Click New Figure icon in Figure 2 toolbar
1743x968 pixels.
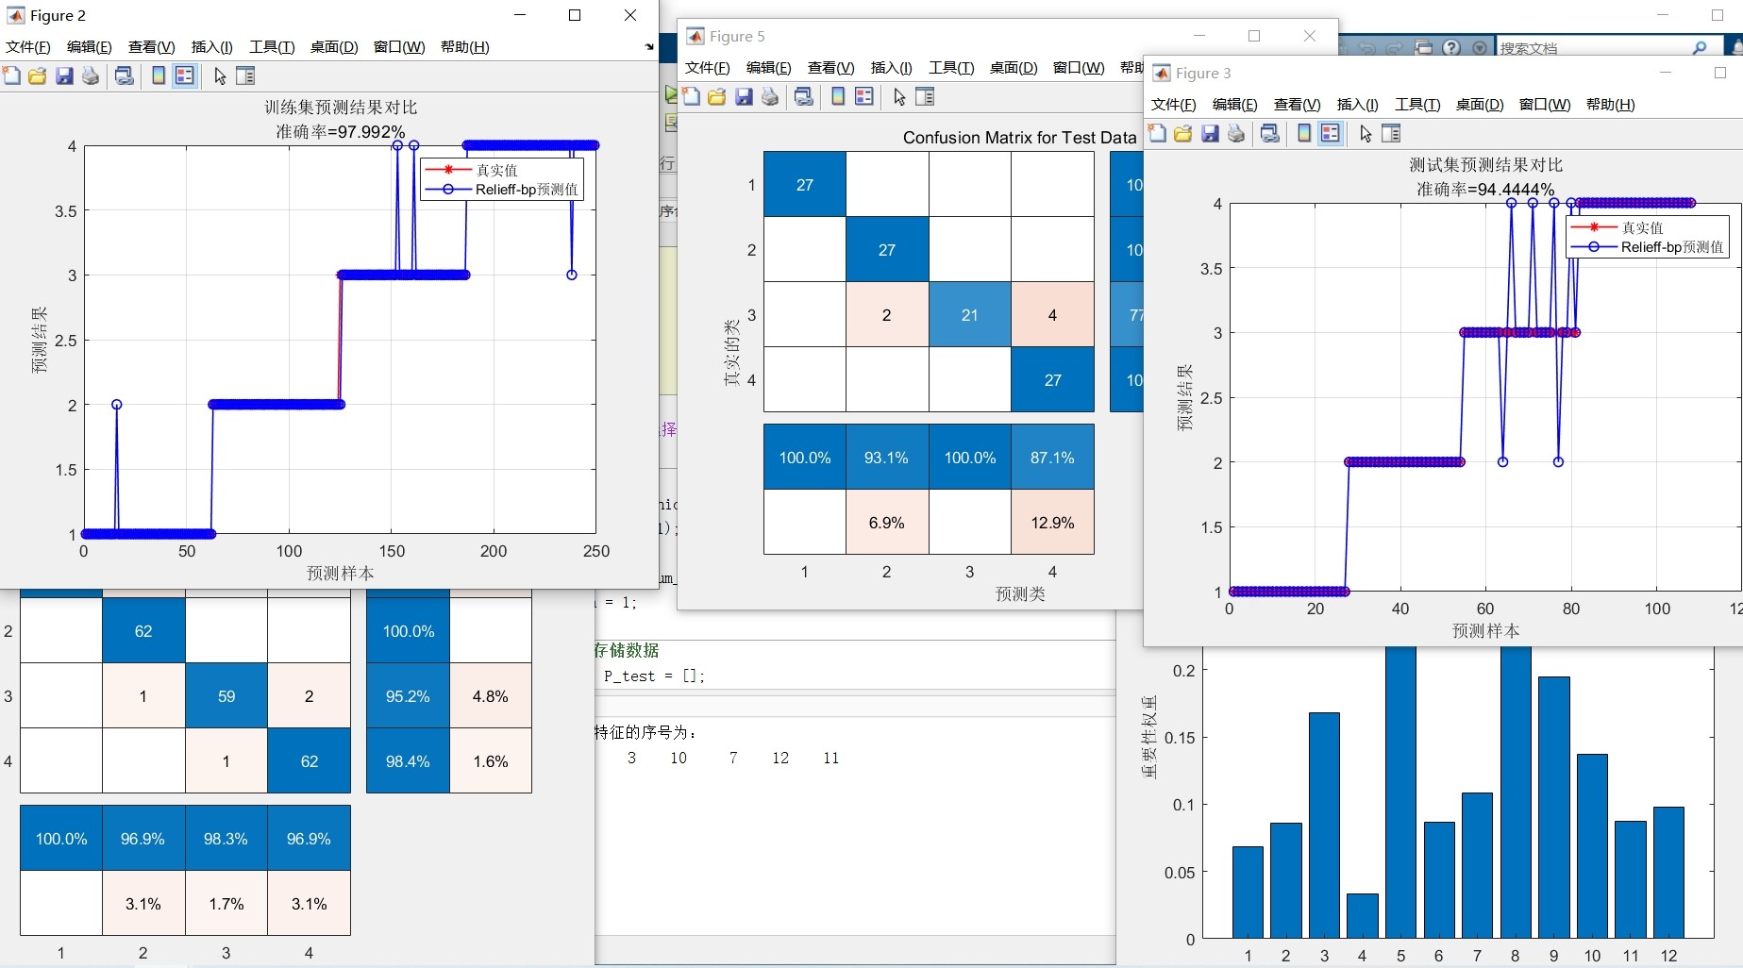(x=11, y=76)
